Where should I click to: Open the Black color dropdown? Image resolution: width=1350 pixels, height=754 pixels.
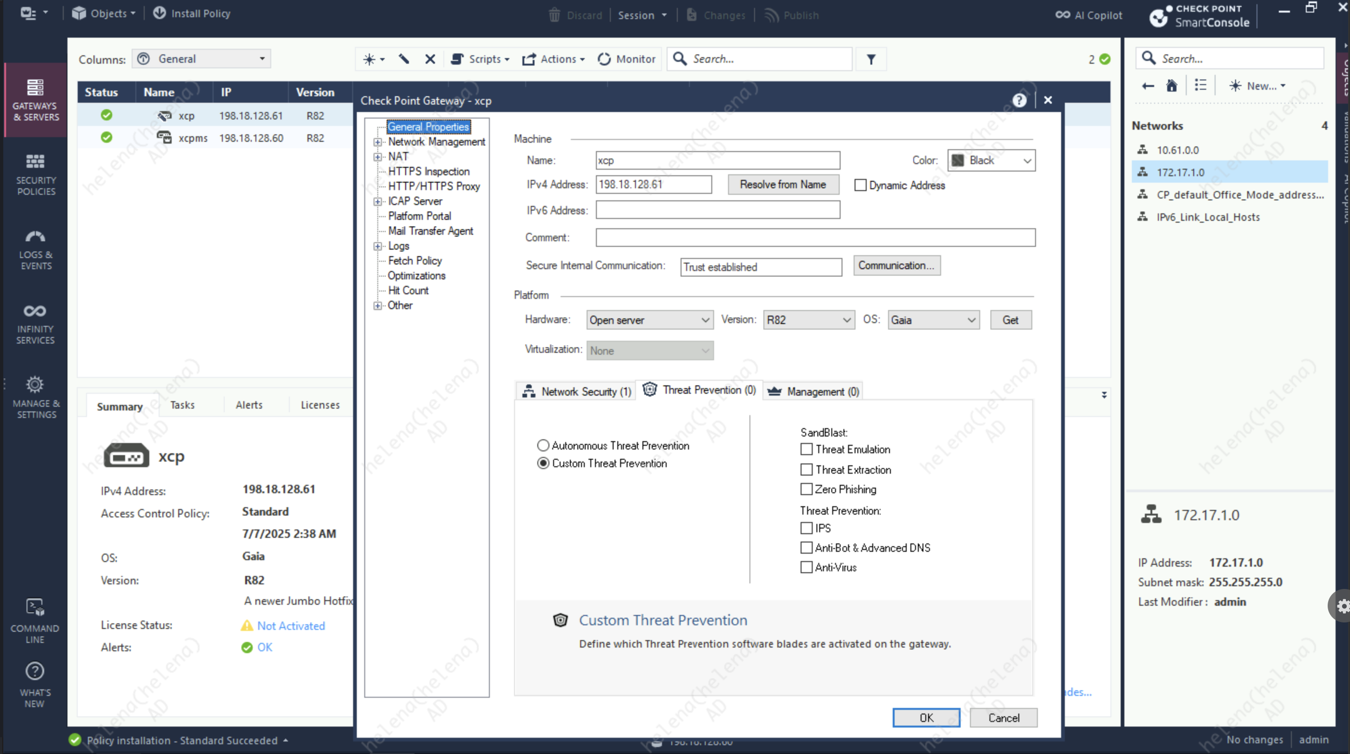point(991,160)
